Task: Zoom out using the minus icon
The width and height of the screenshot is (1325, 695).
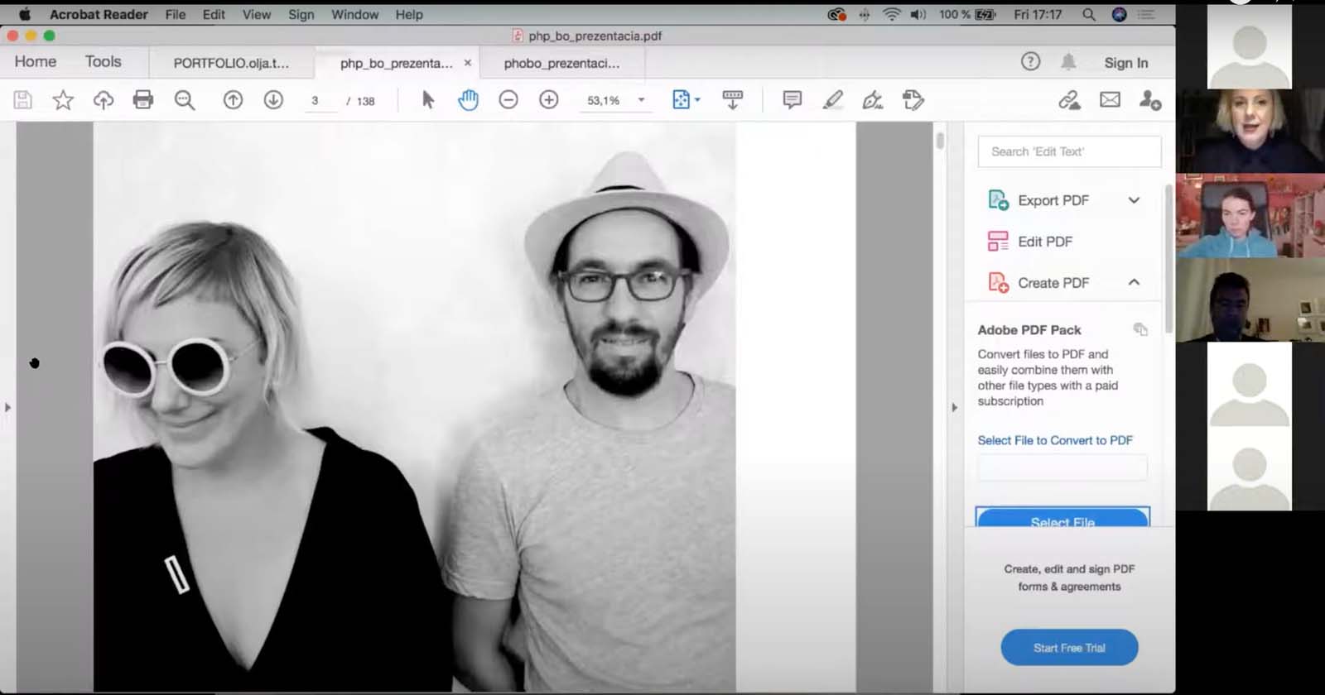Action: pos(508,100)
